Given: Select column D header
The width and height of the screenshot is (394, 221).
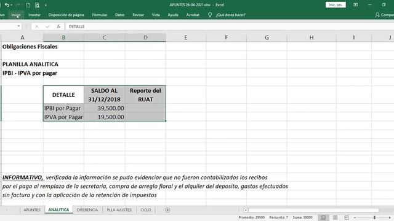Looking at the screenshot, I should tap(145, 37).
